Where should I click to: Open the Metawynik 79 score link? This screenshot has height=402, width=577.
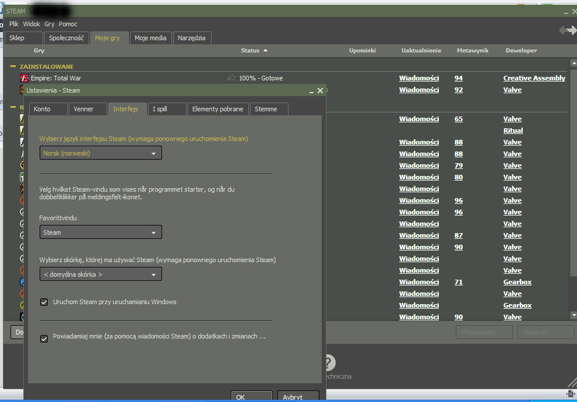(x=459, y=165)
